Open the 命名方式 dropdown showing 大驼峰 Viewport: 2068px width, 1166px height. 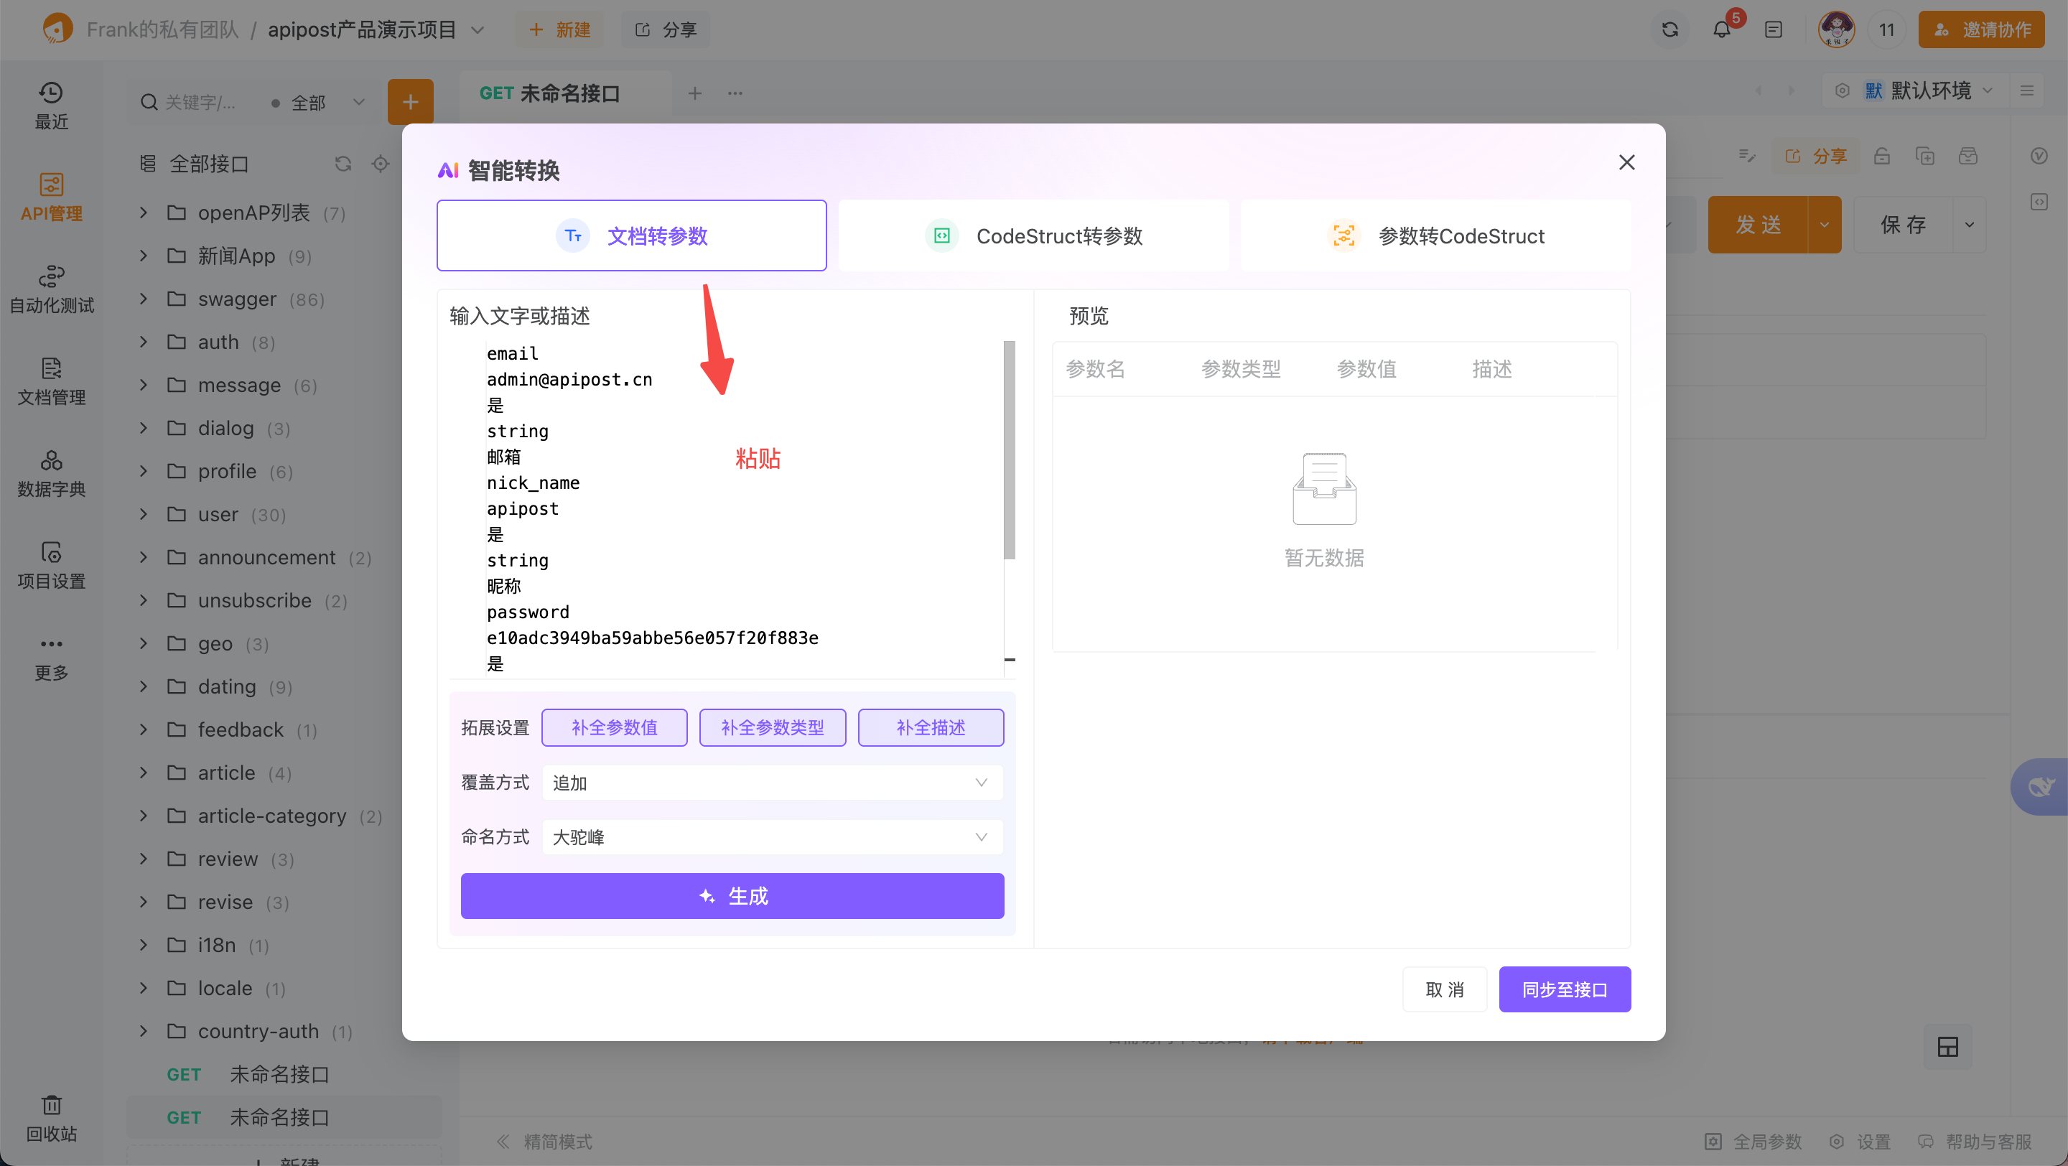coord(770,836)
